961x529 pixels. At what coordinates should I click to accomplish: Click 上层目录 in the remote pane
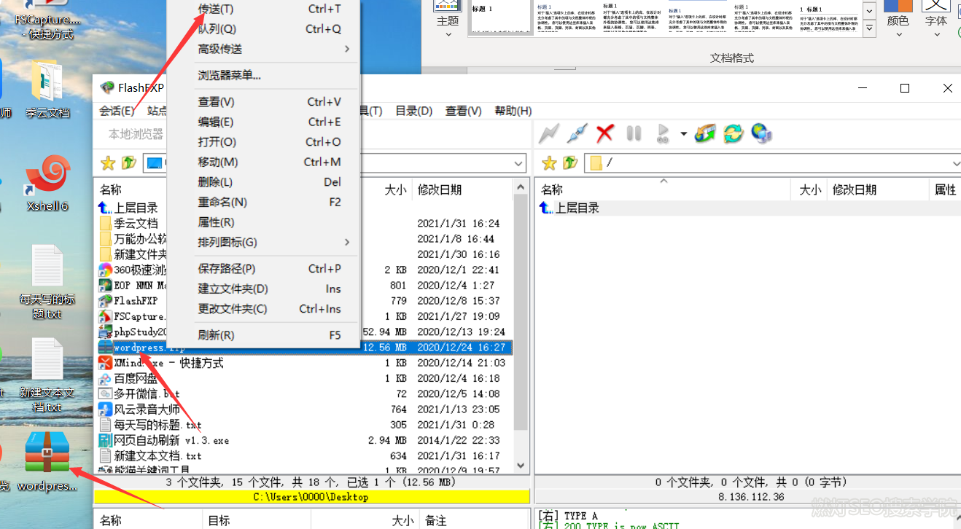point(577,208)
